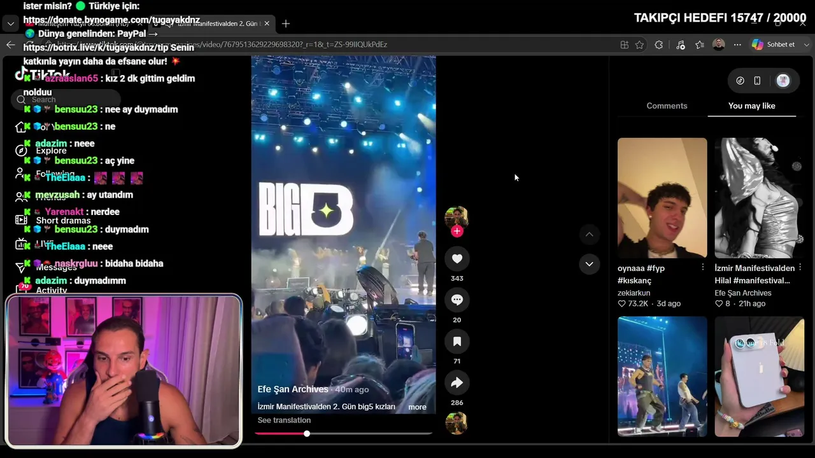
Task: Open the TikTok coins icon in the header pill
Action: (740, 81)
